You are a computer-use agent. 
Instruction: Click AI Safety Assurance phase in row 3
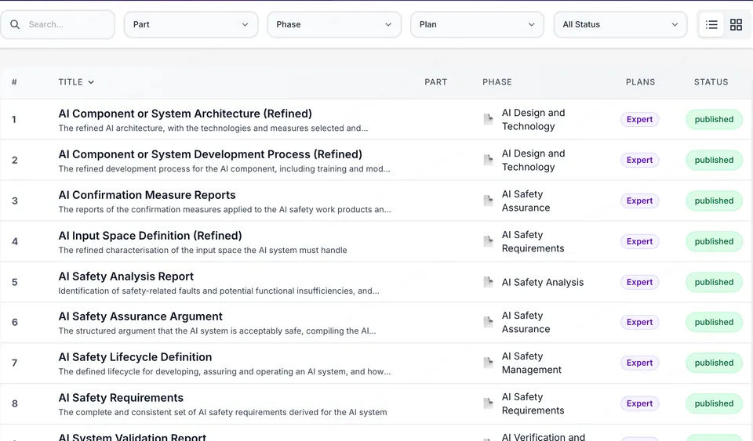point(526,201)
